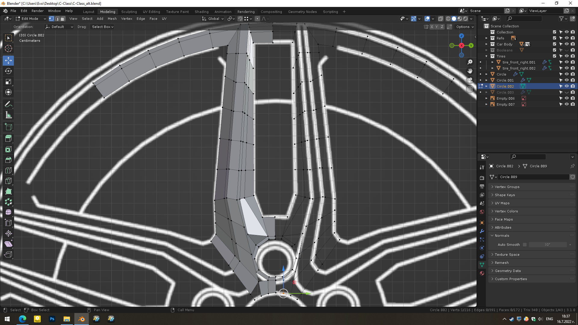Activate the Loop Cut tool
Image resolution: width=578 pixels, height=325 pixels.
point(8,170)
